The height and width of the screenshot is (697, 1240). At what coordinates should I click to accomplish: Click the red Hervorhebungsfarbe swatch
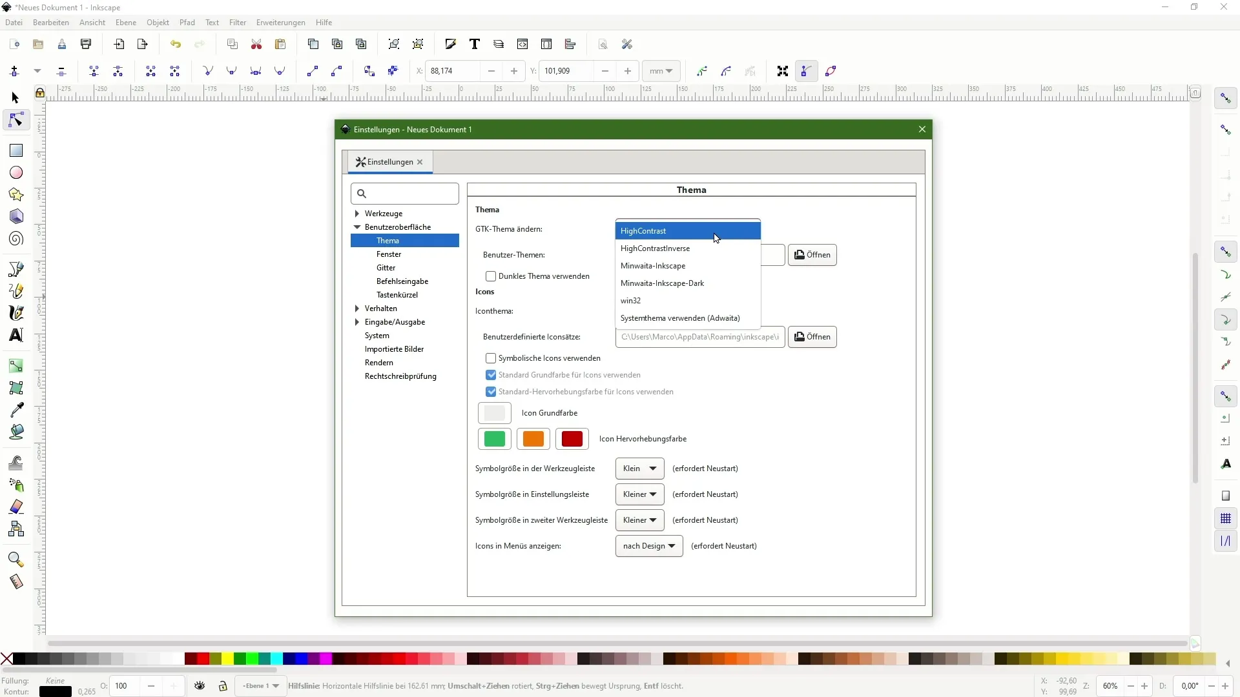(x=572, y=439)
